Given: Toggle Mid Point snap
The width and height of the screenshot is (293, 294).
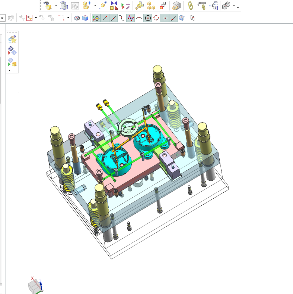Looking at the screenshot, I should point(113,18).
